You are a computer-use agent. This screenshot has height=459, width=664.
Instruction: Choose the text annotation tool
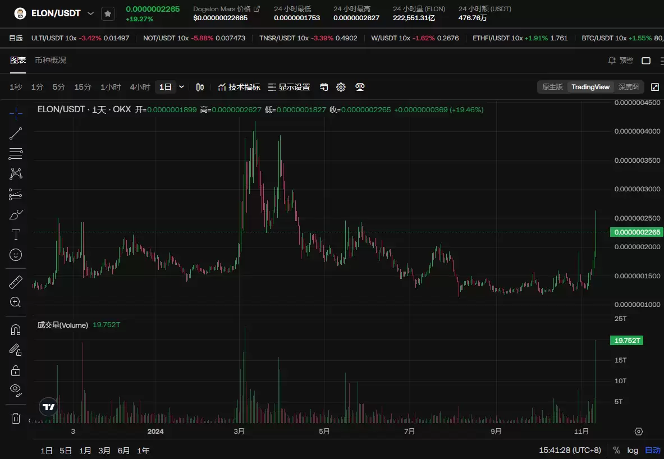point(16,235)
